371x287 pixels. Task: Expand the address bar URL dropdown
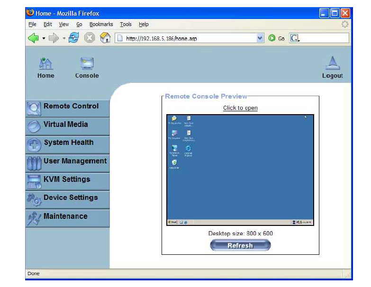pos(260,38)
